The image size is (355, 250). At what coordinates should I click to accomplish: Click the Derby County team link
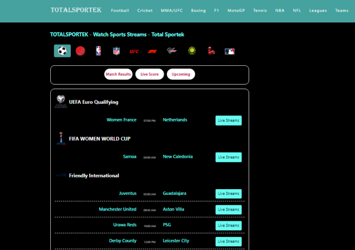click(x=123, y=241)
